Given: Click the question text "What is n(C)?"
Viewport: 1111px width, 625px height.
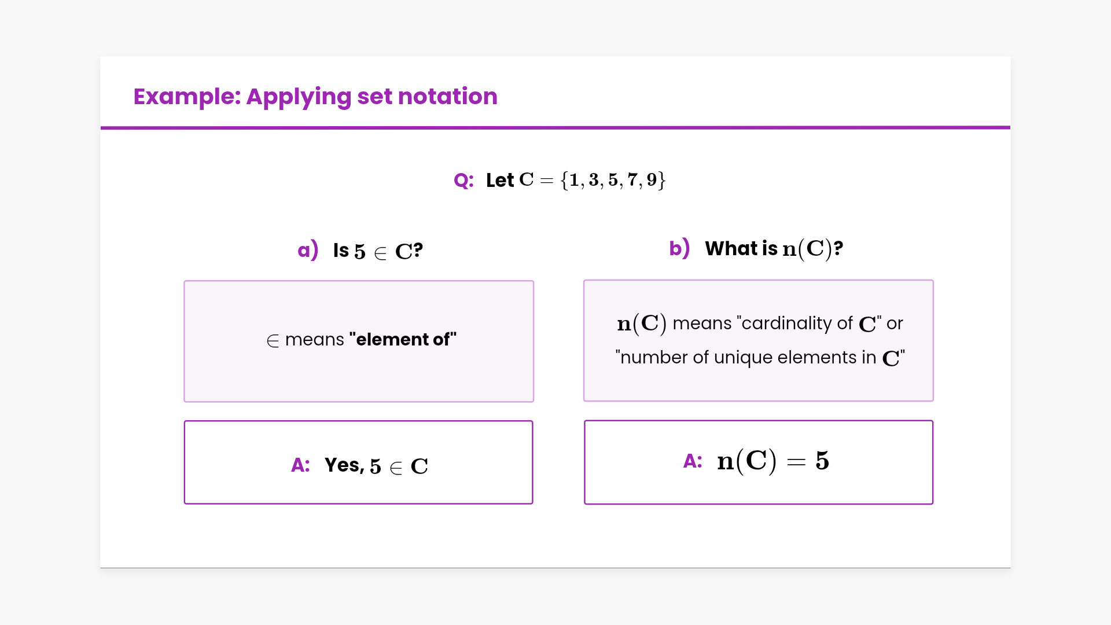Looking at the screenshot, I should [x=774, y=249].
